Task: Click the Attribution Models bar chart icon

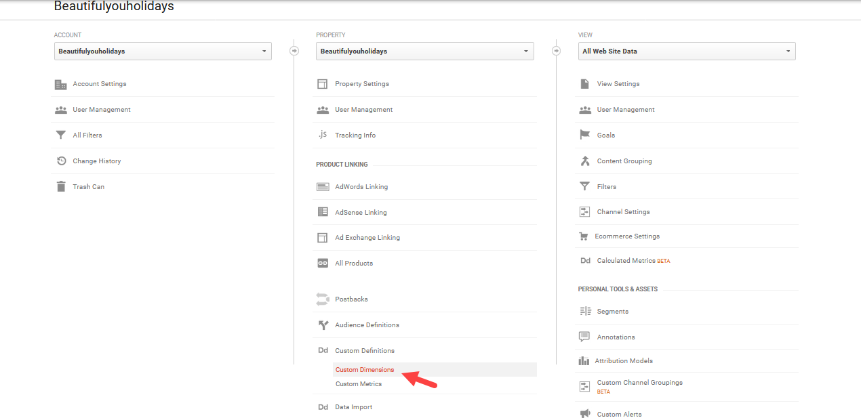Action: click(584, 361)
